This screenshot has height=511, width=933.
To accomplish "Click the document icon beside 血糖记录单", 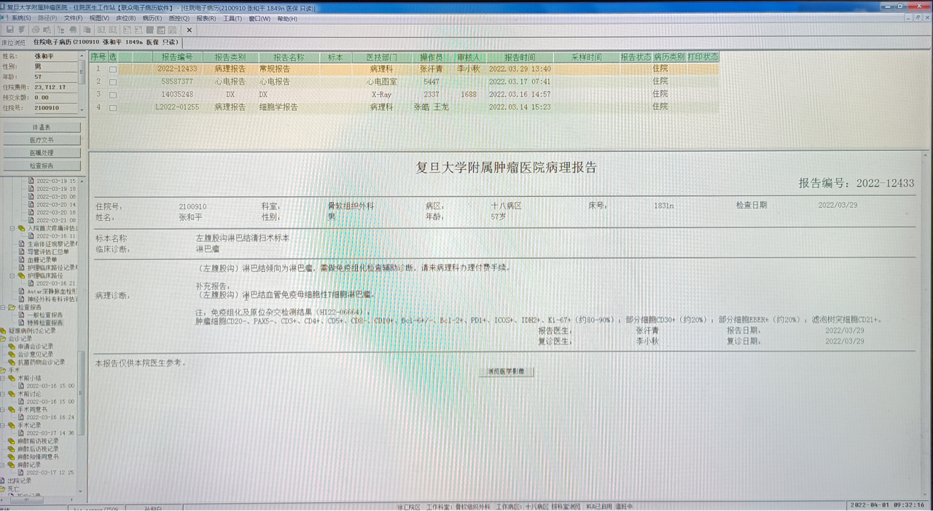I will click(x=22, y=260).
